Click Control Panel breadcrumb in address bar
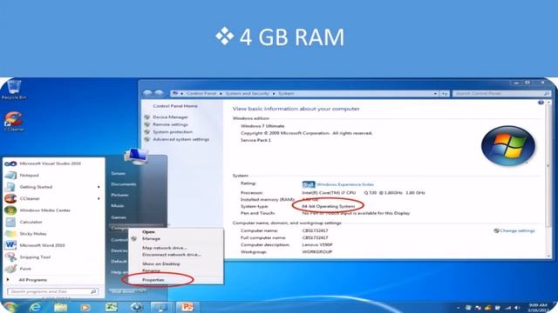The width and height of the screenshot is (558, 313). point(201,94)
